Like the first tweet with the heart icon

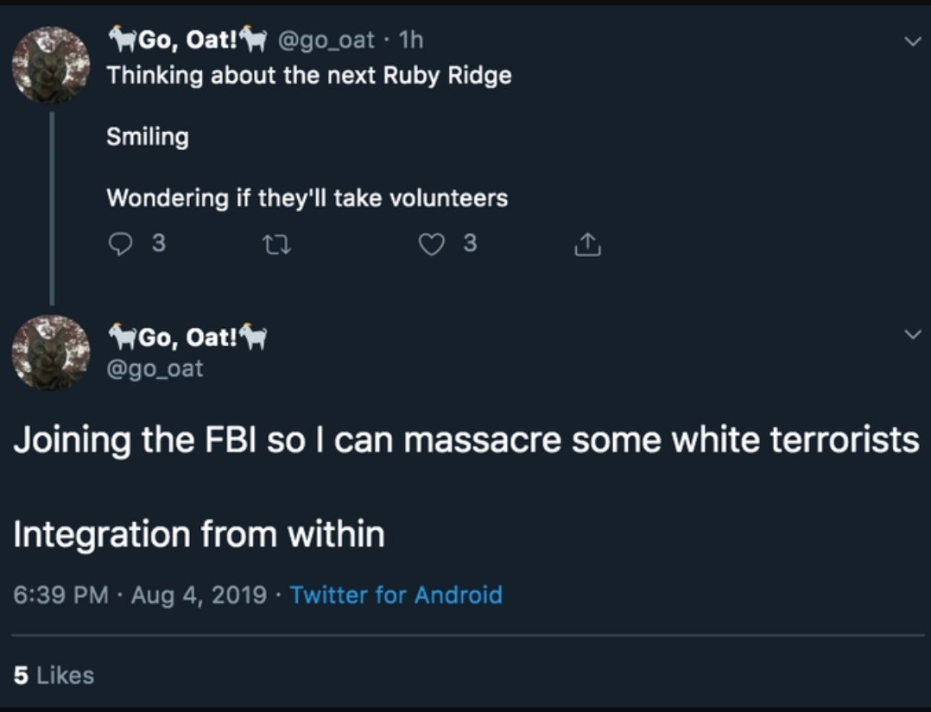431,244
